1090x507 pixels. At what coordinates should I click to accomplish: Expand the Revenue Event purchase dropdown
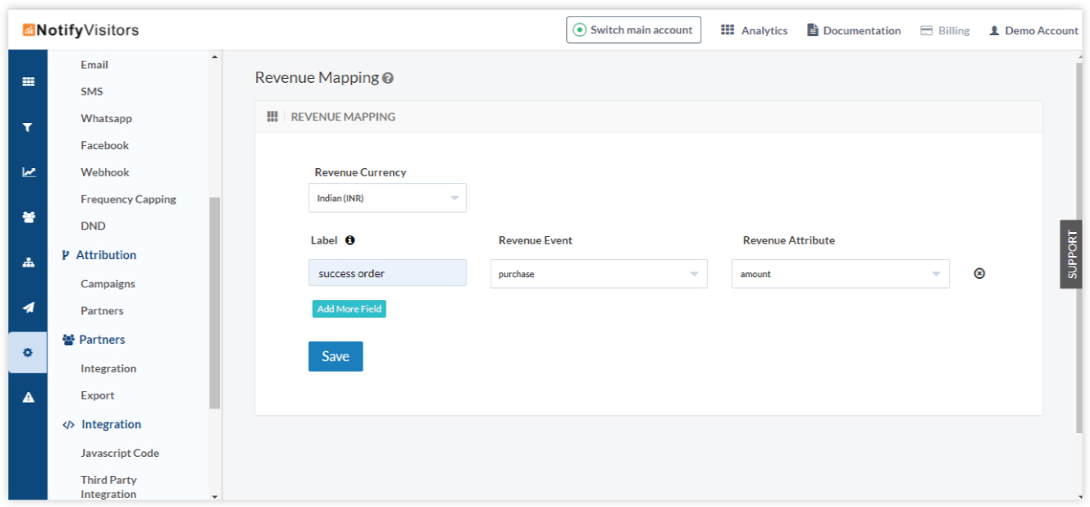pos(599,274)
